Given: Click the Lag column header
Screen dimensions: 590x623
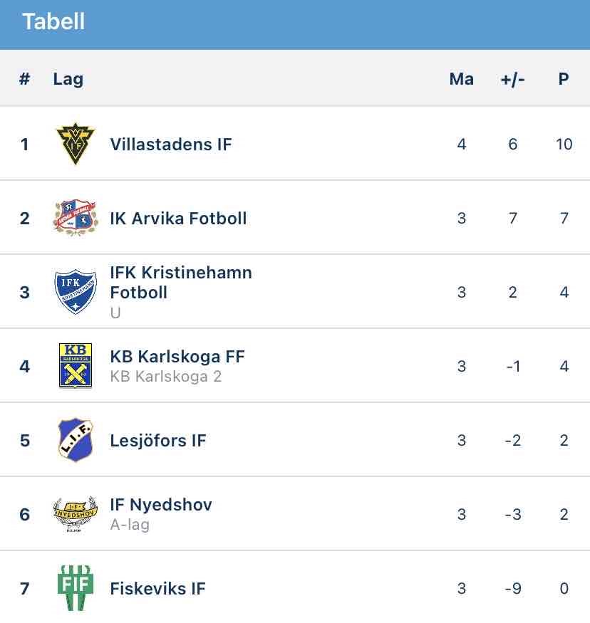Looking at the screenshot, I should 68,79.
